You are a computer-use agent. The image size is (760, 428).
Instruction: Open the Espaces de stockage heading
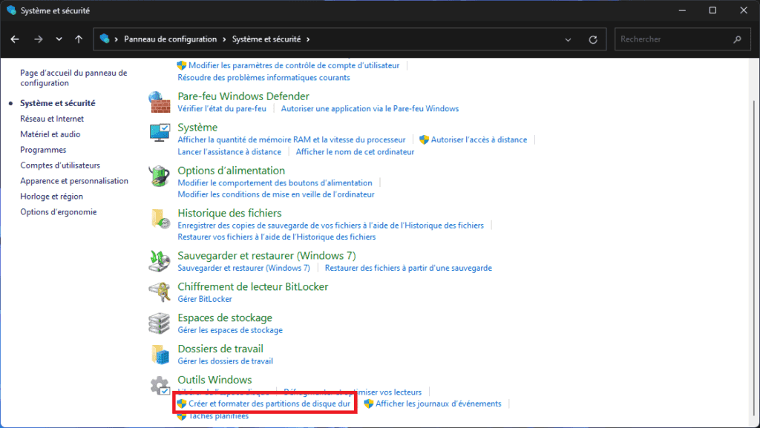tap(225, 317)
